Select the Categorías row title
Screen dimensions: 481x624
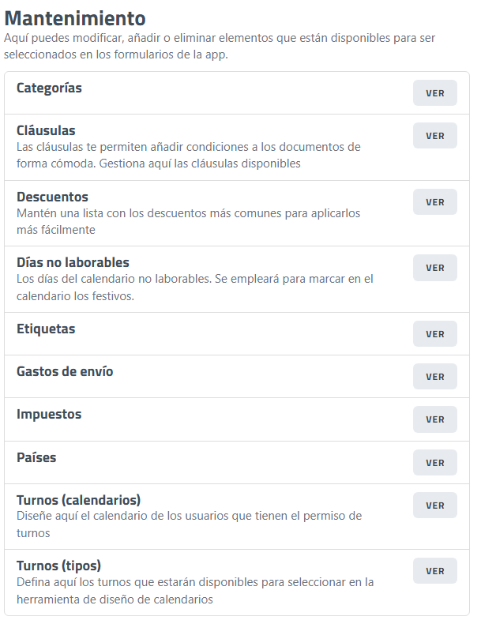[x=49, y=88]
